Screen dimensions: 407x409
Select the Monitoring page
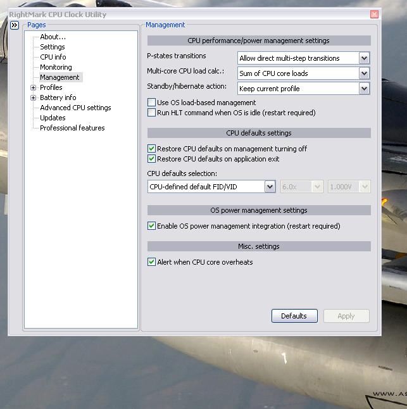56,67
